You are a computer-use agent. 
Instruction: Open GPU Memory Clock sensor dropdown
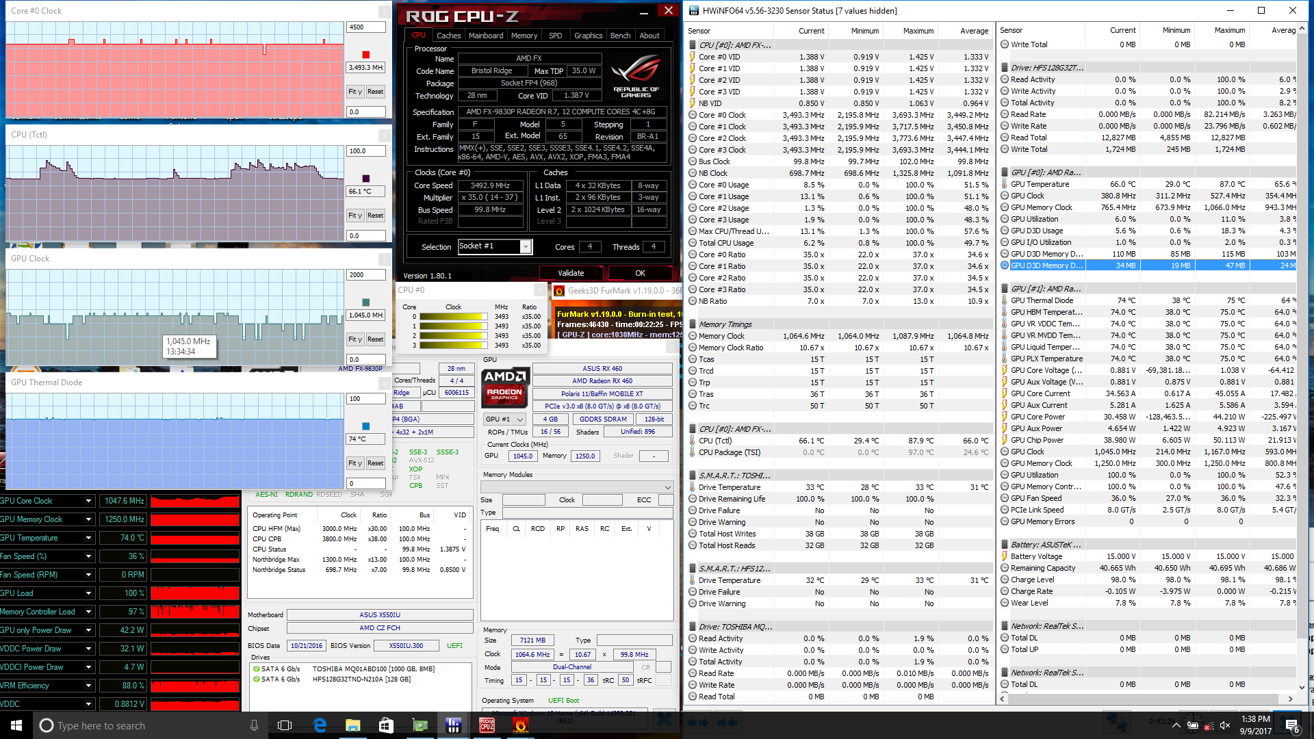coord(88,519)
